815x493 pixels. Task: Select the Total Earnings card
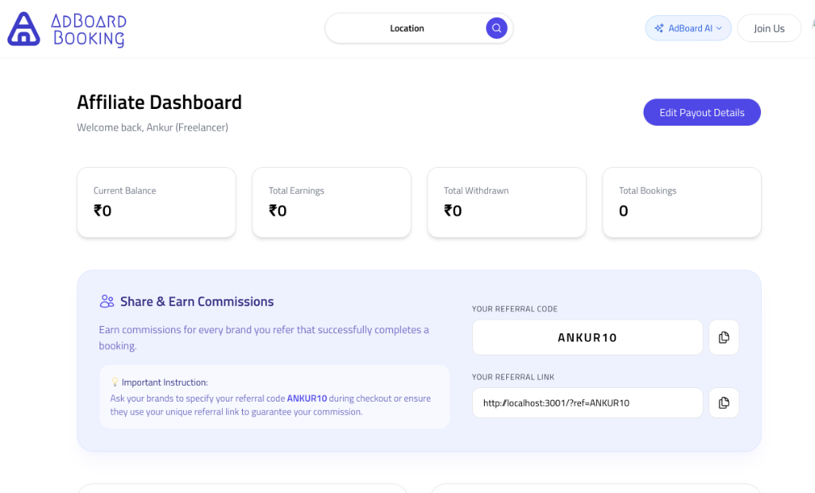(x=331, y=202)
